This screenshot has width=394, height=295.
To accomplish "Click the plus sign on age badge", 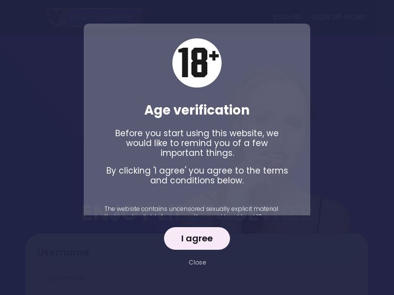I will [214, 56].
